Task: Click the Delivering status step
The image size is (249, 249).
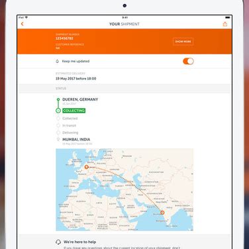Action: pyautogui.click(x=70, y=132)
